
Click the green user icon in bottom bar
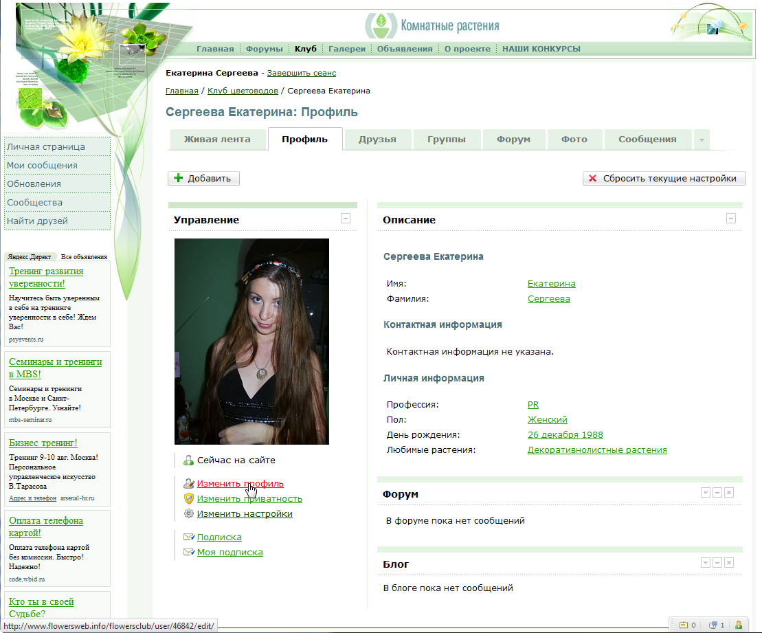coord(739,625)
